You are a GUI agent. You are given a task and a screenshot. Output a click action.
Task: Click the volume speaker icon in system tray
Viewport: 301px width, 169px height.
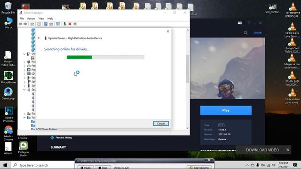tap(274, 165)
